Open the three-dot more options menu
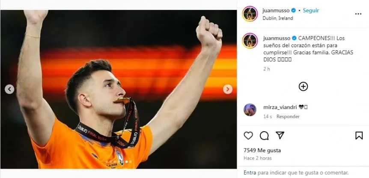369x178 pixels. 358,14
